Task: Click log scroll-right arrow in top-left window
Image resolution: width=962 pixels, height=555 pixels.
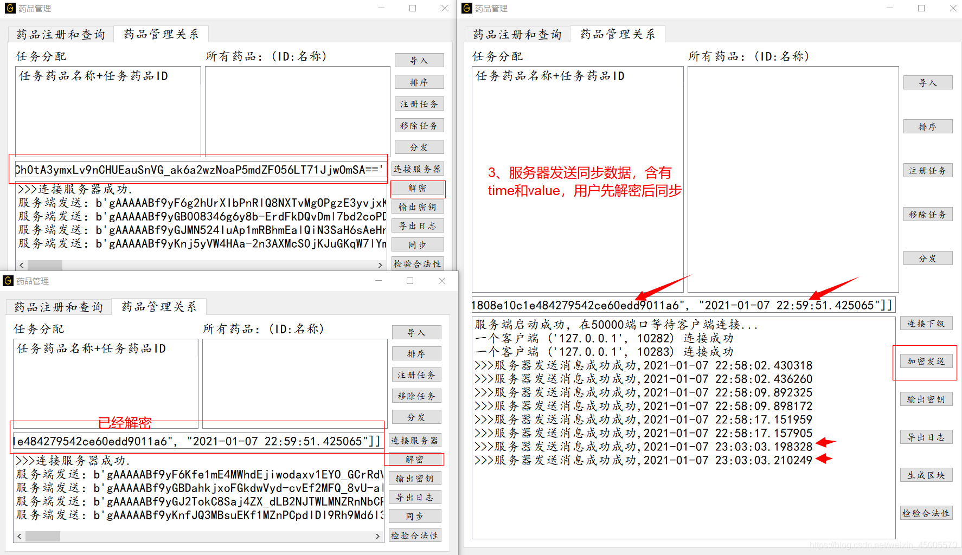Action: click(x=380, y=265)
